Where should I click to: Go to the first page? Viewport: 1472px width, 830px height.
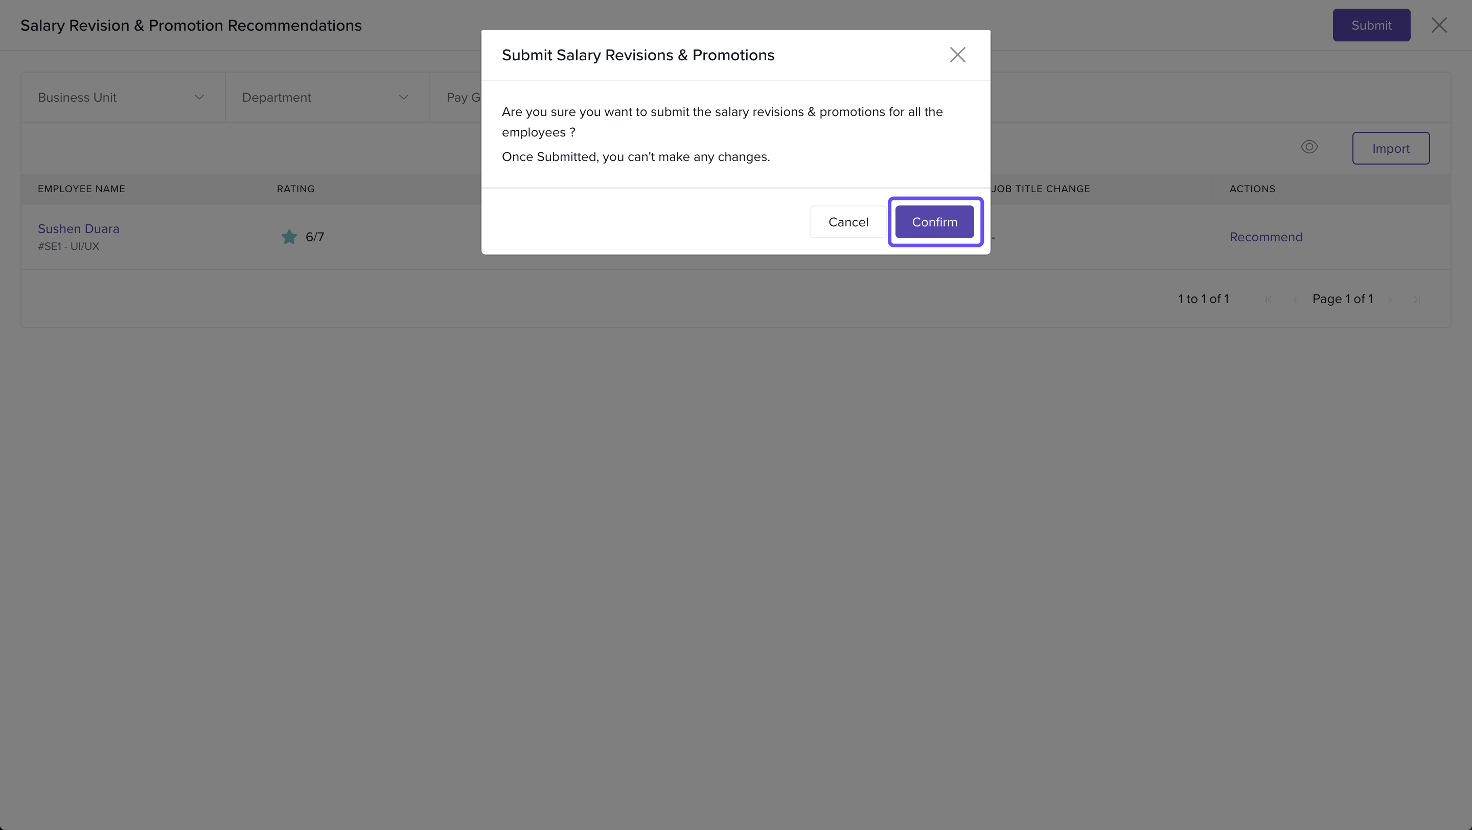point(1268,299)
